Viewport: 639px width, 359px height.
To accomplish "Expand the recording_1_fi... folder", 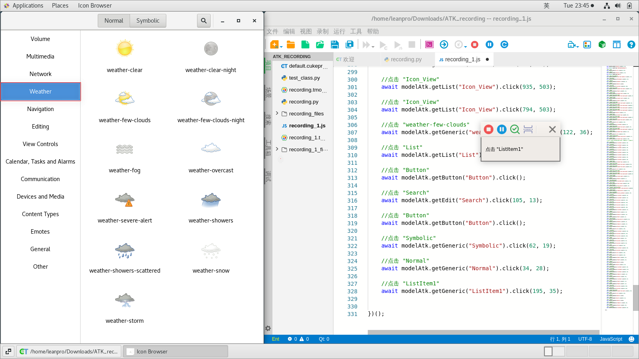I will pyautogui.click(x=277, y=149).
